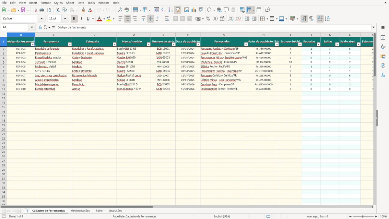Toggle the AutoFilter funnel button

click(x=178, y=10)
